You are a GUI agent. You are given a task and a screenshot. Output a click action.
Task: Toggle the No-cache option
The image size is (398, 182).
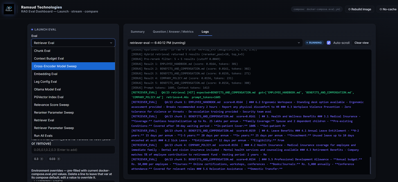point(388,9)
